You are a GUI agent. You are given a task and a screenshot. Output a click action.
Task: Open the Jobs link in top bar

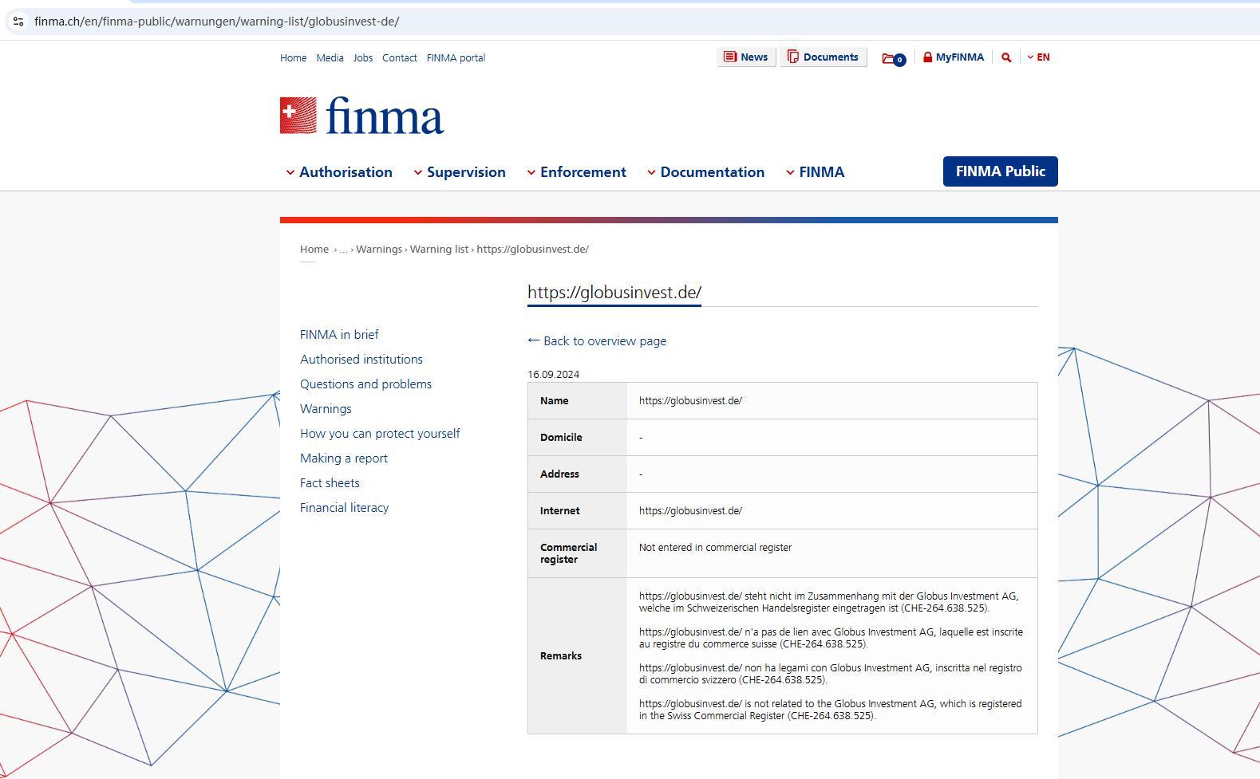pos(363,58)
